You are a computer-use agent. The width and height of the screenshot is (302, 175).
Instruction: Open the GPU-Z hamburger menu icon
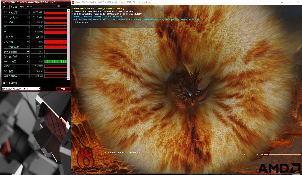pos(68,6)
